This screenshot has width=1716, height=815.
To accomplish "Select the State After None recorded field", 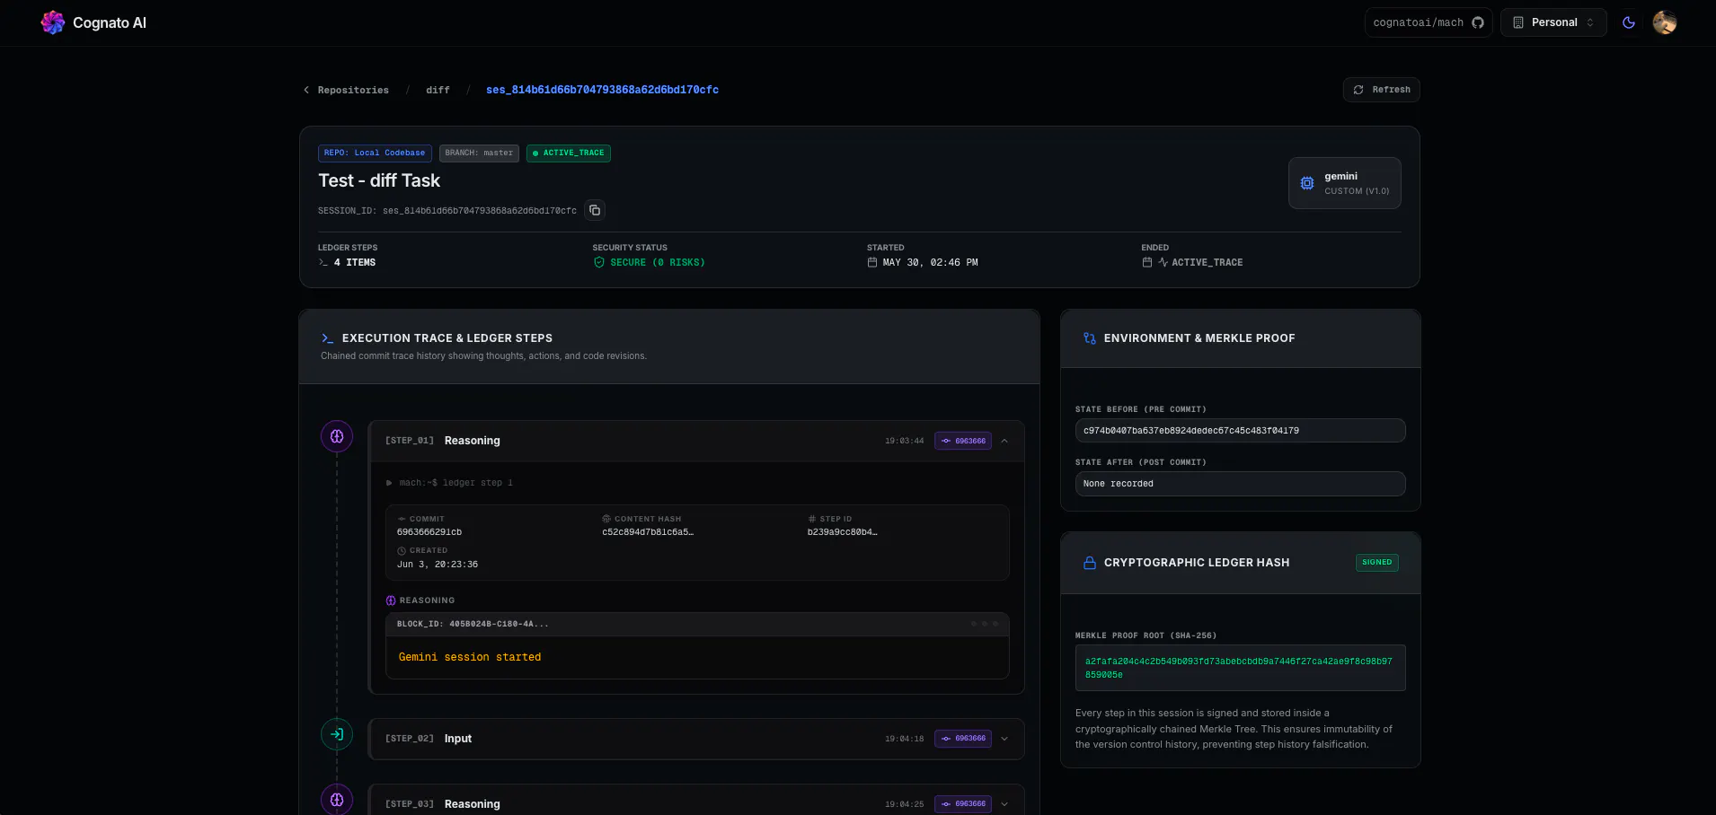I will click(1240, 484).
